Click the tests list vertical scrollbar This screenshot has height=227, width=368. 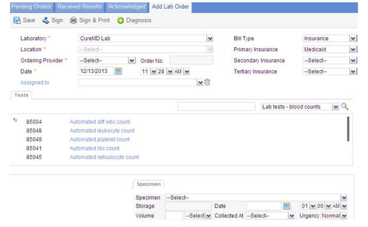[348, 129]
